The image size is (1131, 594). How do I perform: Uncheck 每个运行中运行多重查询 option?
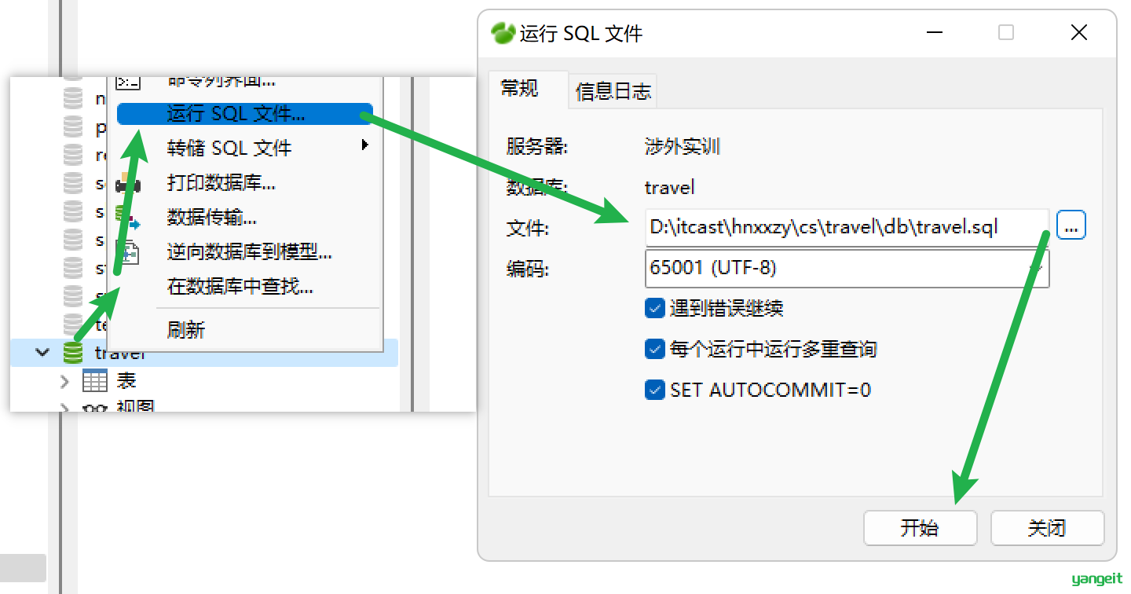pyautogui.click(x=655, y=349)
